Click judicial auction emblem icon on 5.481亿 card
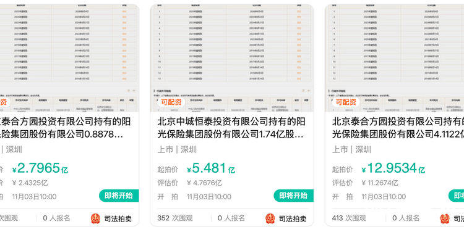Viewport: 464px width, 232px height. pos(270,218)
